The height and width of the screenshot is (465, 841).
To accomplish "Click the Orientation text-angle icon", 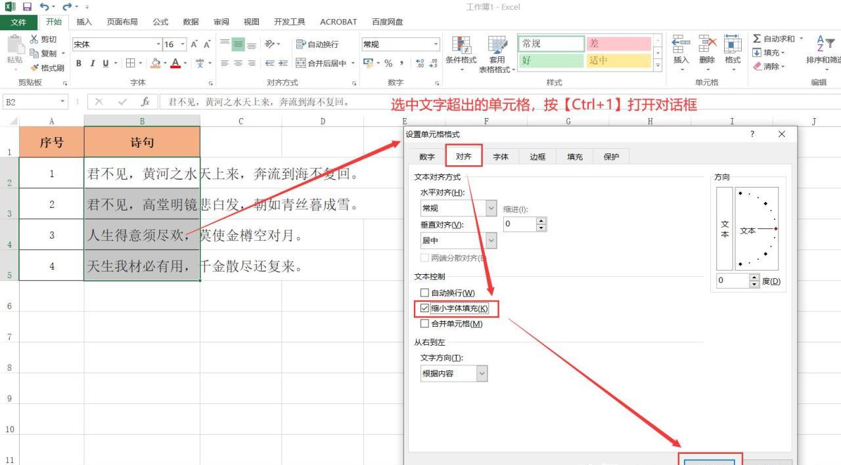I will coord(269,44).
